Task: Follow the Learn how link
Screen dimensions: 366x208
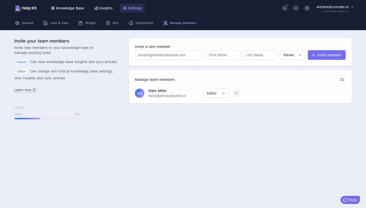Action: (25, 90)
